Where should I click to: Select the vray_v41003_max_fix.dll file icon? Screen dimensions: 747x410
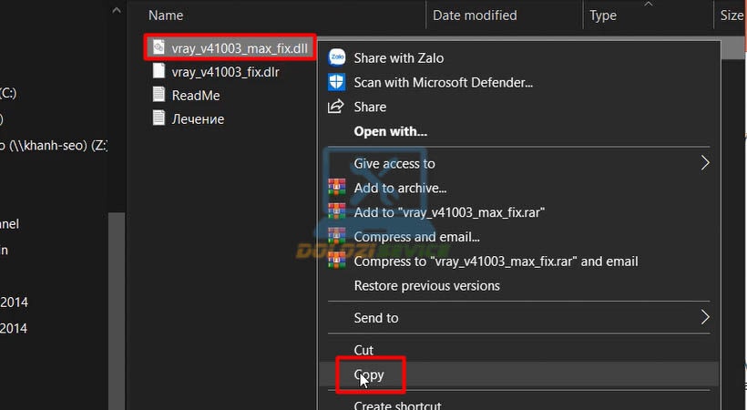159,47
